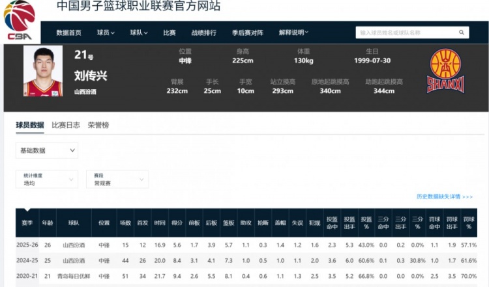489x287 pixels.
Task: Click the search magnifier icon
Action: click(462, 33)
